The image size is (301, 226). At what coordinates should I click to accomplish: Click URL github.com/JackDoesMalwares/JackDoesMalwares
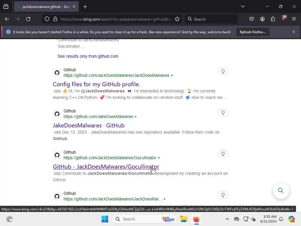[116, 76]
